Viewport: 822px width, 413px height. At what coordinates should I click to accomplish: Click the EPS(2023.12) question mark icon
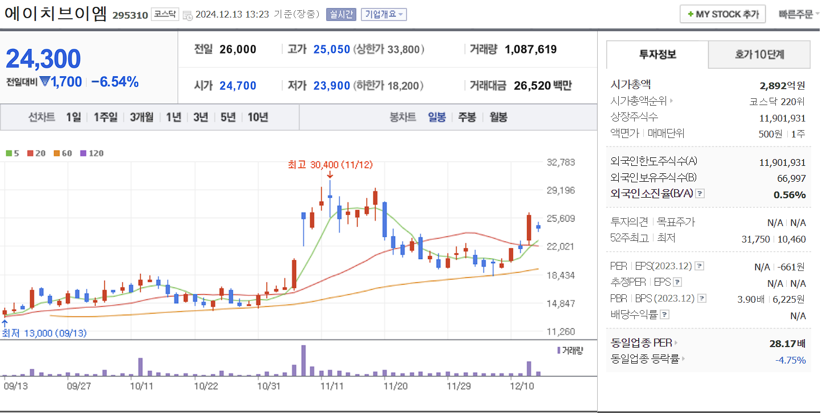coord(699,266)
